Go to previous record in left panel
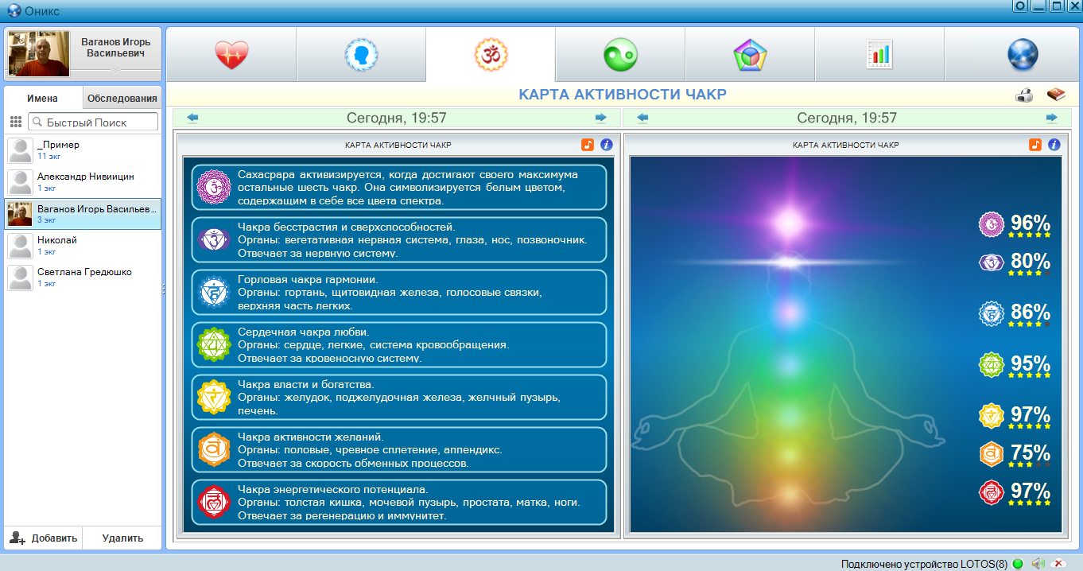The image size is (1083, 571). pos(192,118)
